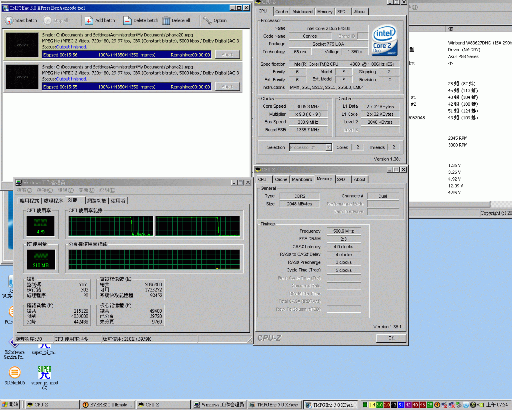
Task: Click the PF usage gauge showing 210 MB
Action: pos(41,259)
